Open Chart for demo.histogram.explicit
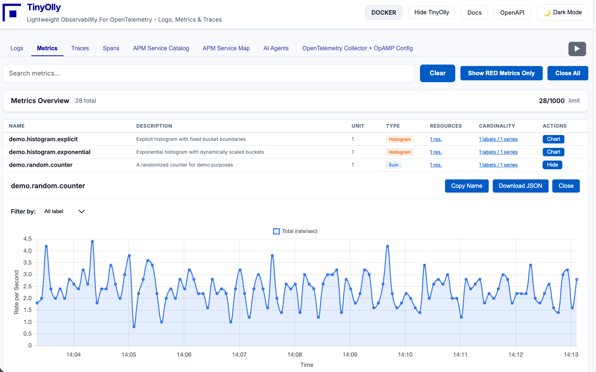The image size is (596, 372). 553,139
